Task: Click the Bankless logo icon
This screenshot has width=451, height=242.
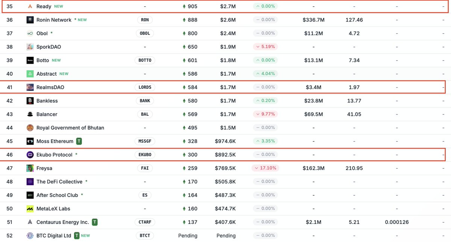Action: pos(30,101)
